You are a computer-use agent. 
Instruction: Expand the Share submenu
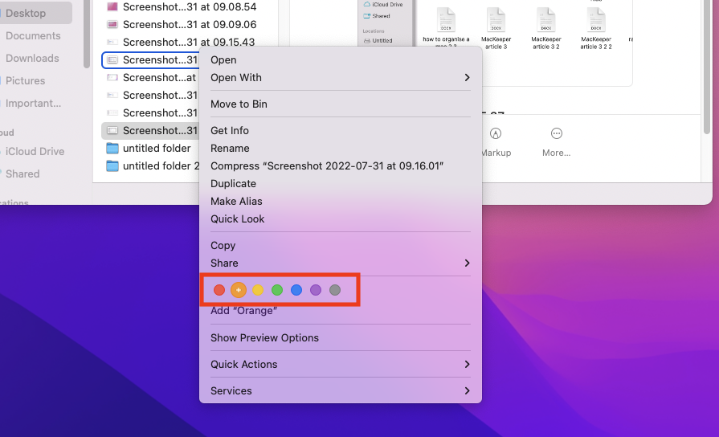(x=341, y=263)
